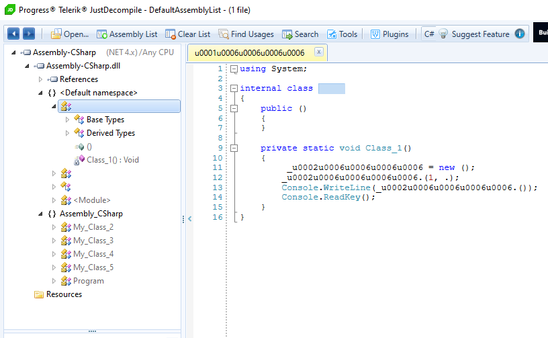The image size is (548, 338).
Task: Click the Back navigation arrow
Action: [13, 34]
